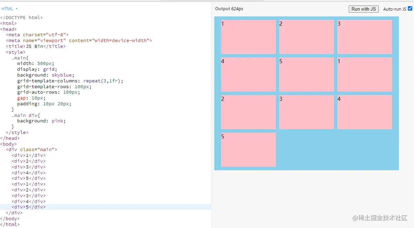Click the Run with JS button
Viewport: 414px width, 228px height.
pos(363,9)
